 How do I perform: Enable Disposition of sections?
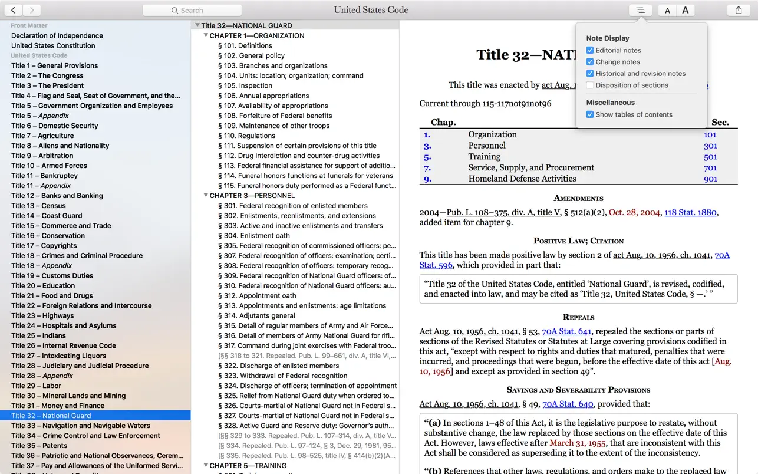tap(590, 84)
